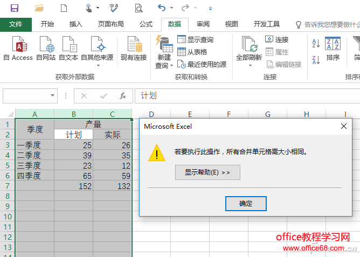Select column B header
The width and height of the screenshot is (360, 257).
[73, 114]
